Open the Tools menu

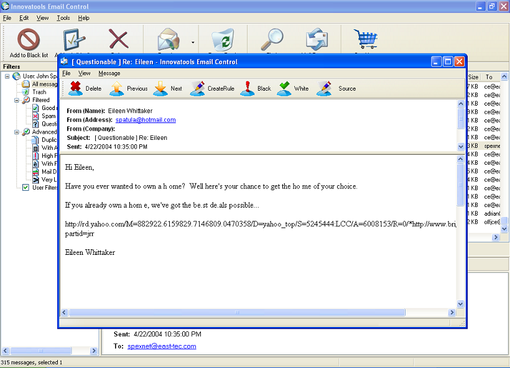pos(63,18)
